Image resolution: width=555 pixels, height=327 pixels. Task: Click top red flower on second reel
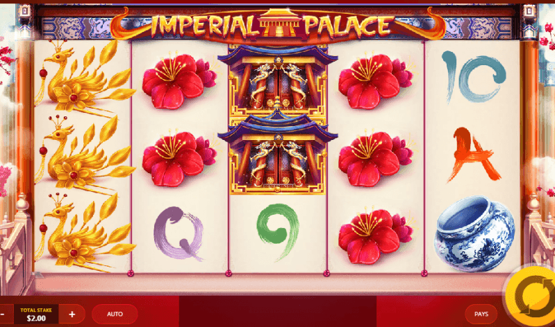pos(179,81)
